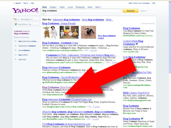Image resolution: width=171 pixels, height=128 pixels.
Task: Toggle the SearchScan - On setting
Action: (x=26, y=24)
